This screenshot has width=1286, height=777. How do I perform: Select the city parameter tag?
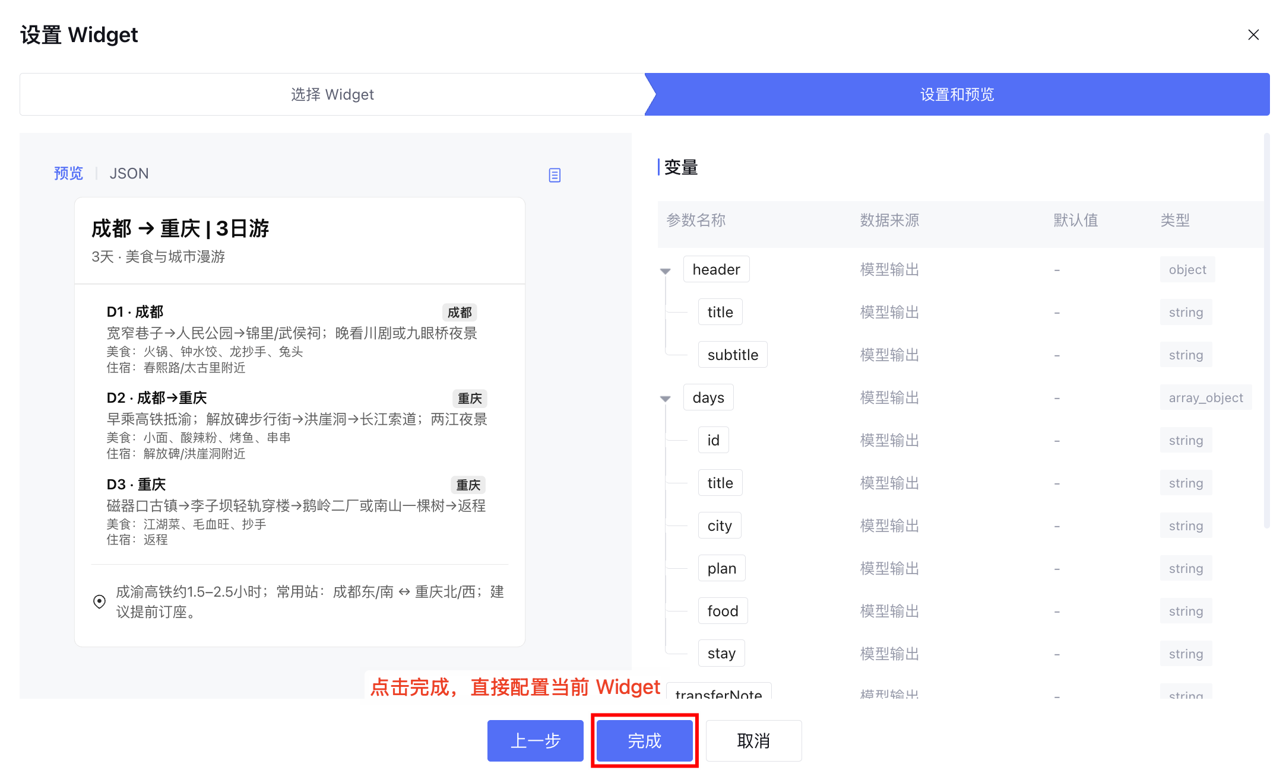[719, 526]
